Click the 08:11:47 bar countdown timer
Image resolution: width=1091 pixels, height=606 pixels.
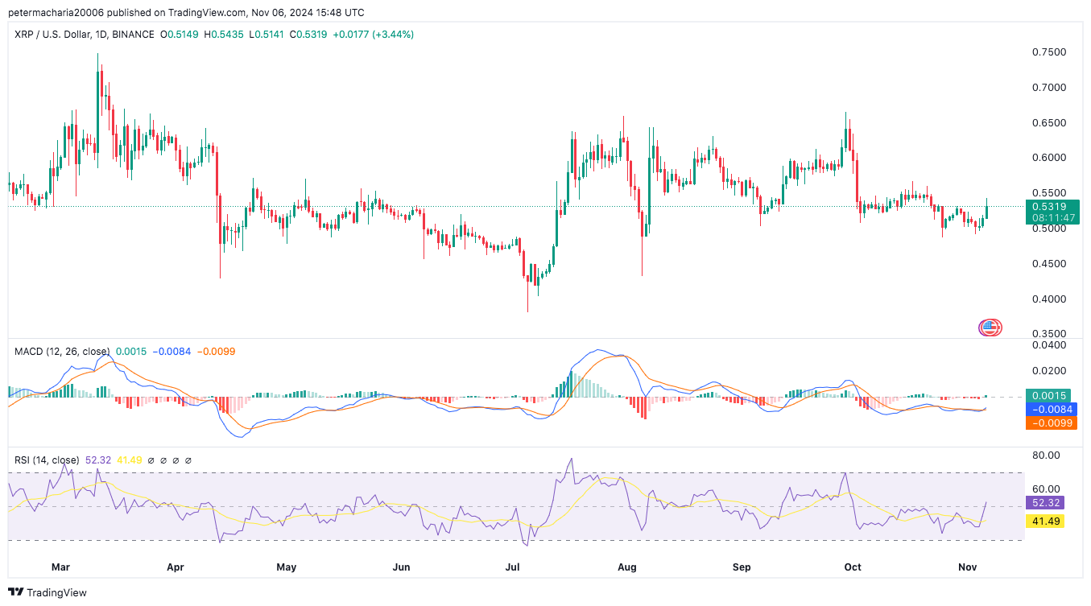click(1052, 218)
